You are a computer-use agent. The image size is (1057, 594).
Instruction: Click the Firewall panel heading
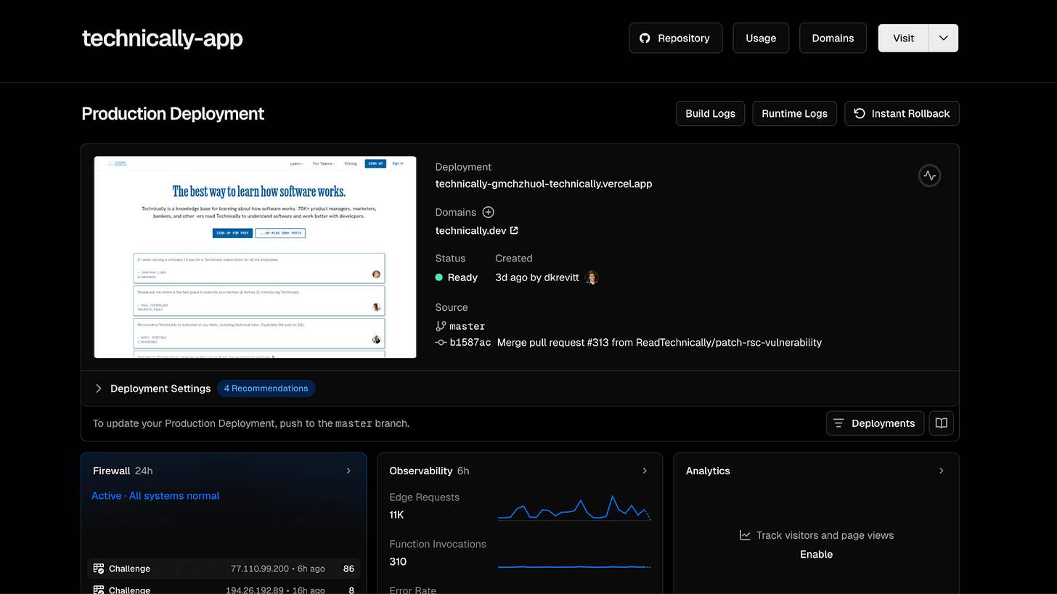(112, 471)
